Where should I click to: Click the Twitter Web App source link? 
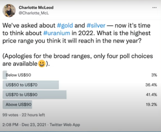(65, 125)
